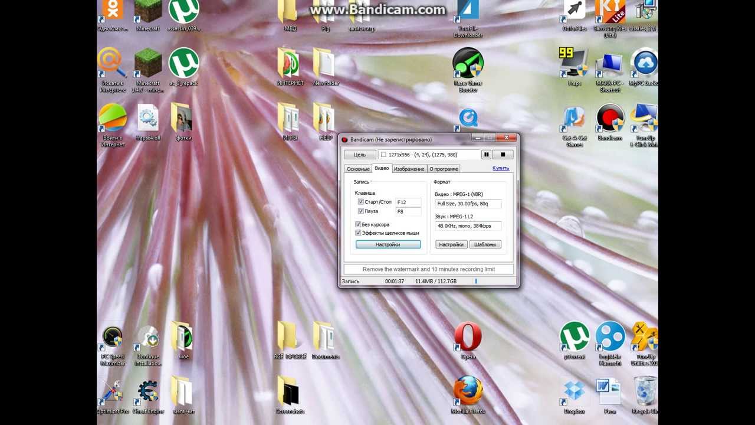The height and width of the screenshot is (425, 755).
Task: Open the Изображение tab
Action: [409, 169]
